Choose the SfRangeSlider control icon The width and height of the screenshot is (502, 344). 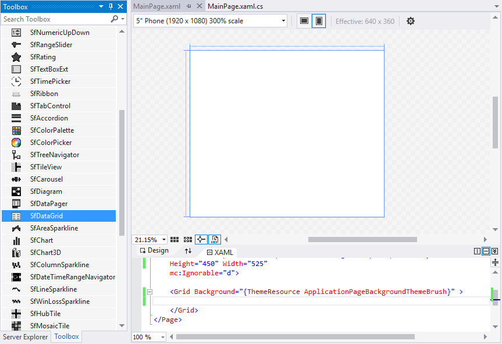click(x=16, y=44)
